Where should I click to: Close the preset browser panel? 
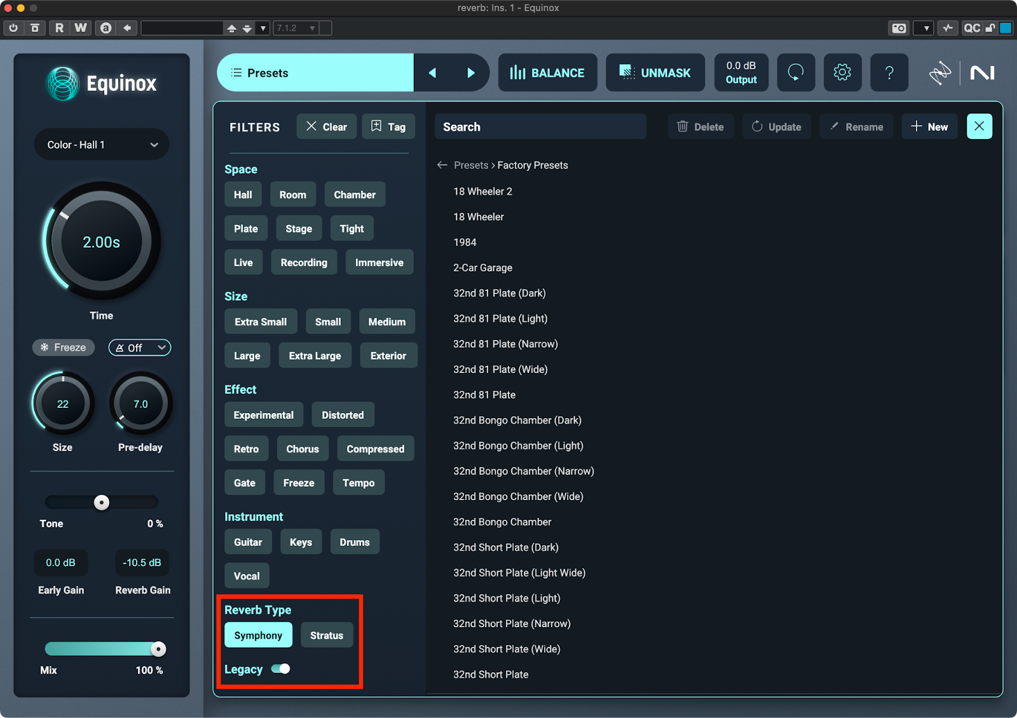click(x=979, y=126)
